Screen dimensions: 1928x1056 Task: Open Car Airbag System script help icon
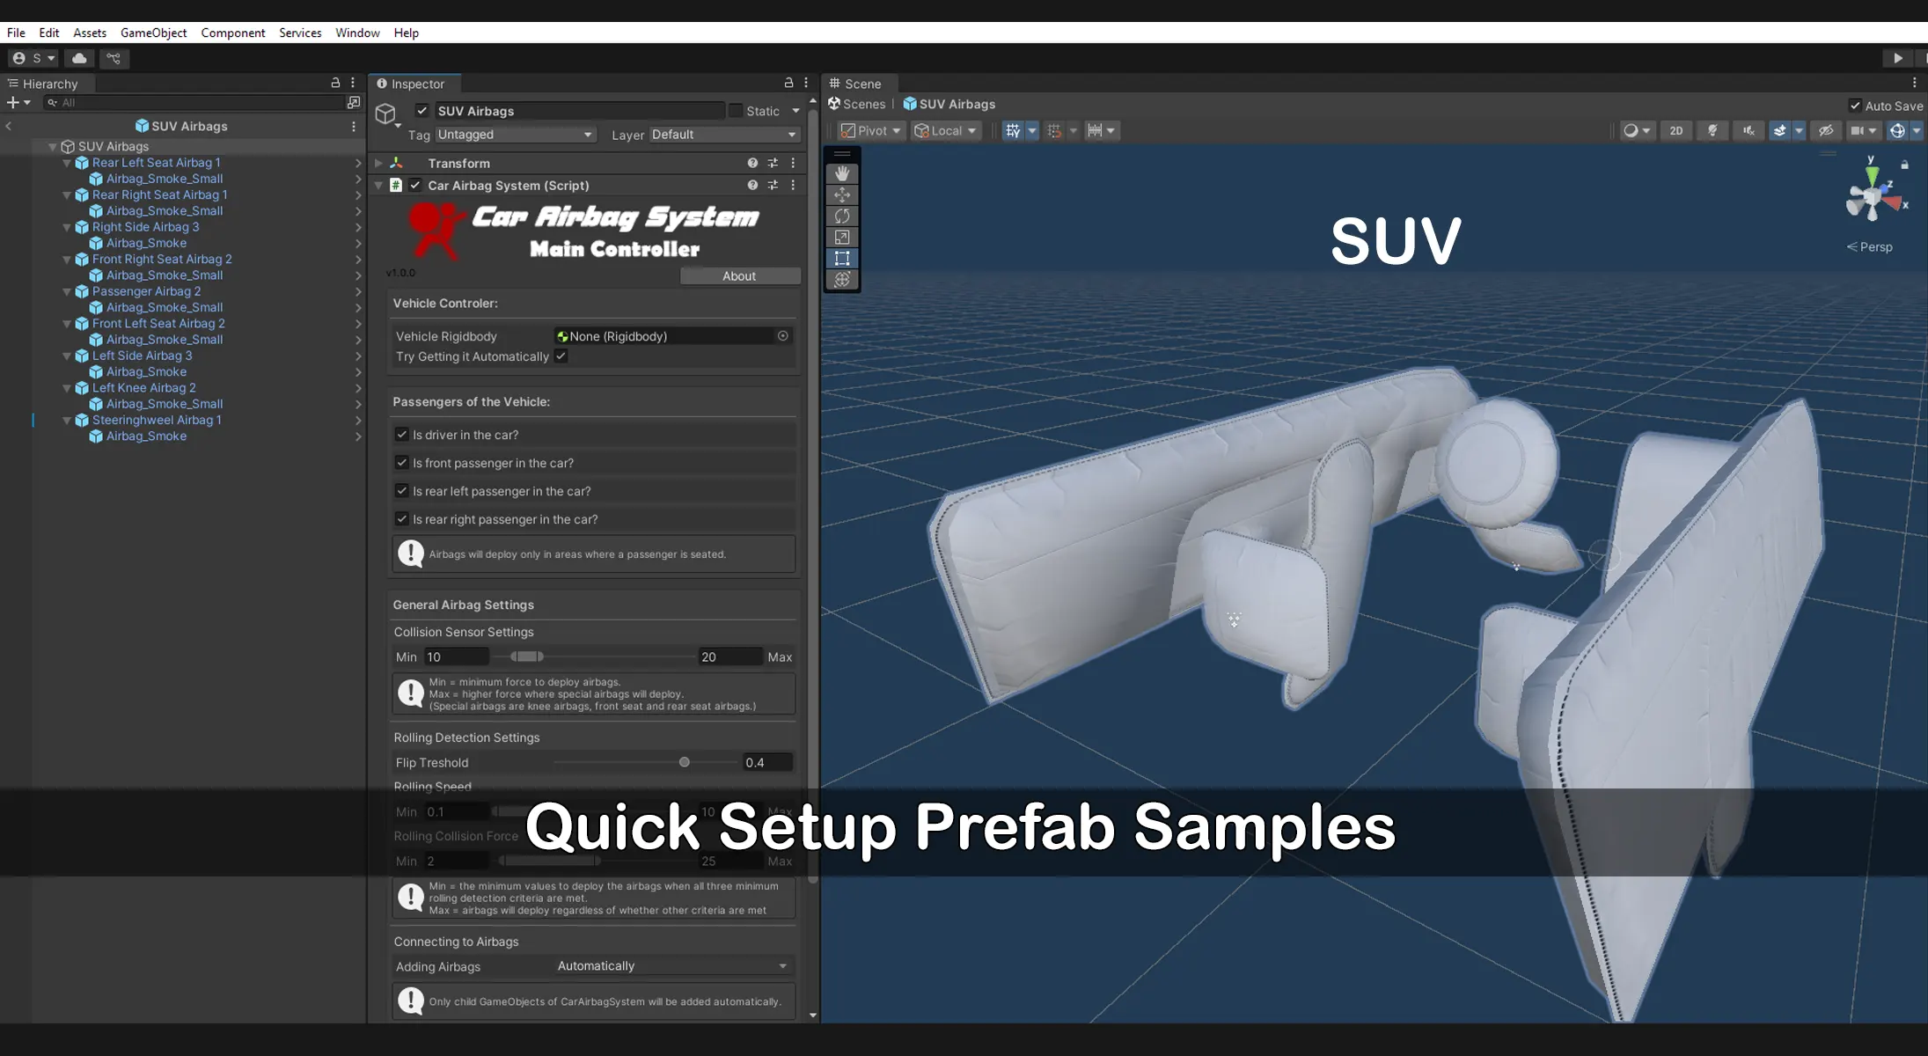pos(752,185)
